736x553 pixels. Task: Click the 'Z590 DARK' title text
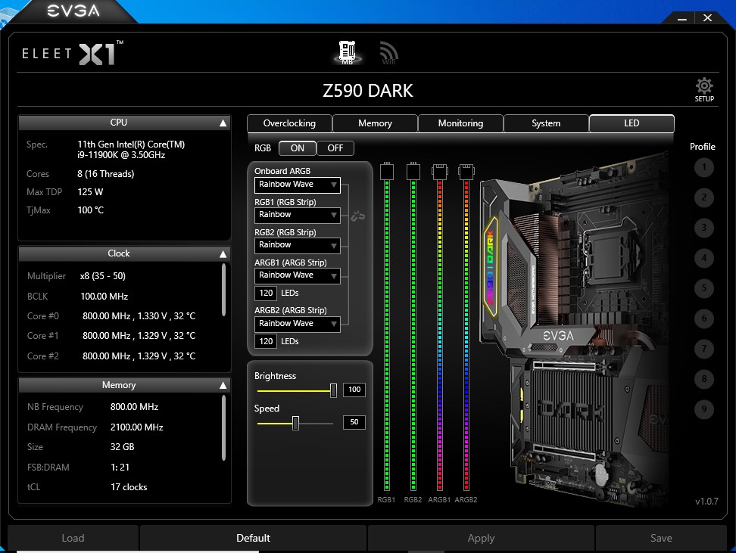(x=368, y=91)
